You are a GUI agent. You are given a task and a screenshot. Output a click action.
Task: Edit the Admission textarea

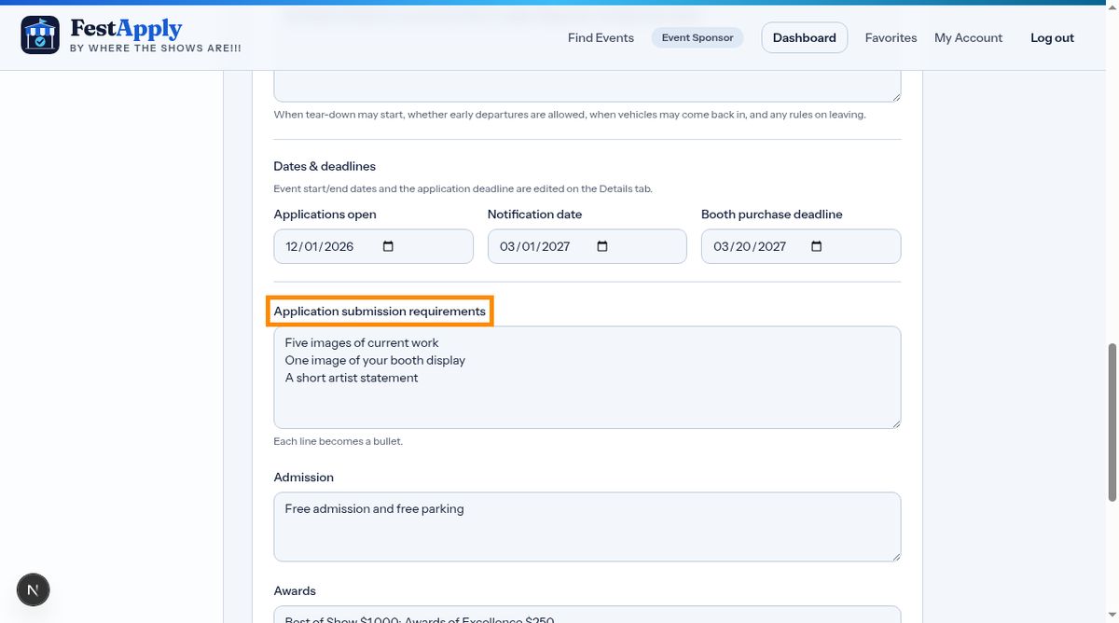(587, 527)
